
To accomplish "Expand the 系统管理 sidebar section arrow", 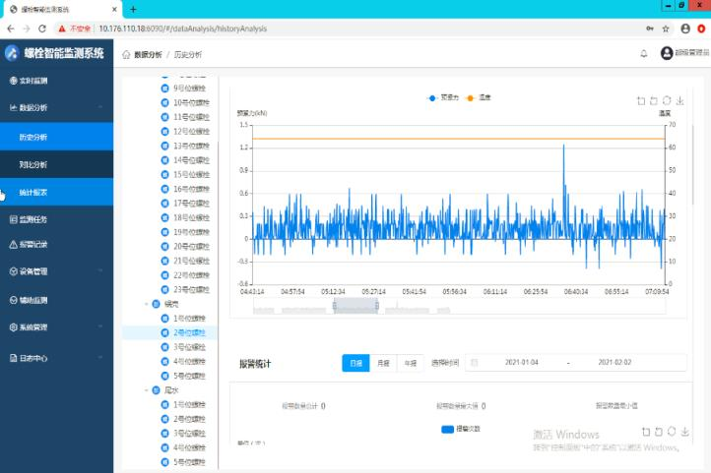I will [x=100, y=326].
